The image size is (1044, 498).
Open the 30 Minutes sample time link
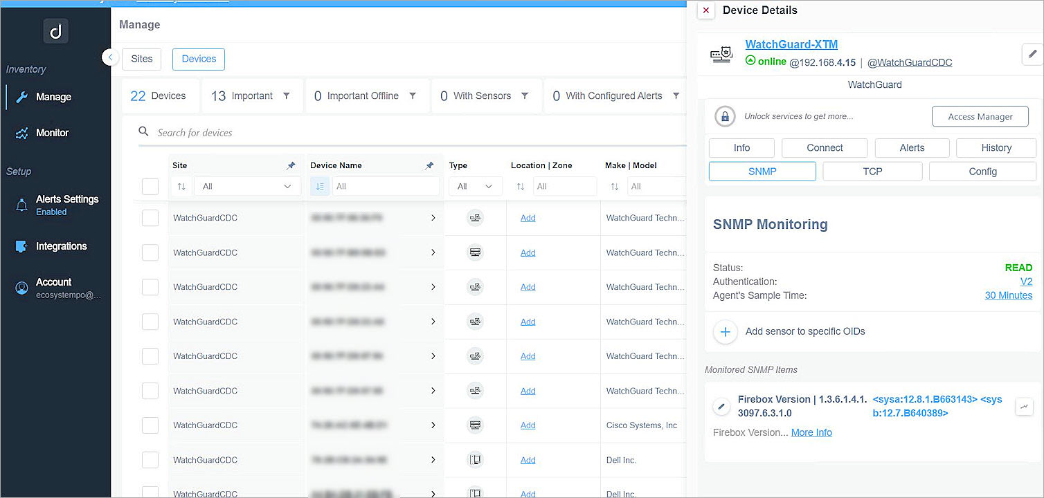(x=1008, y=295)
